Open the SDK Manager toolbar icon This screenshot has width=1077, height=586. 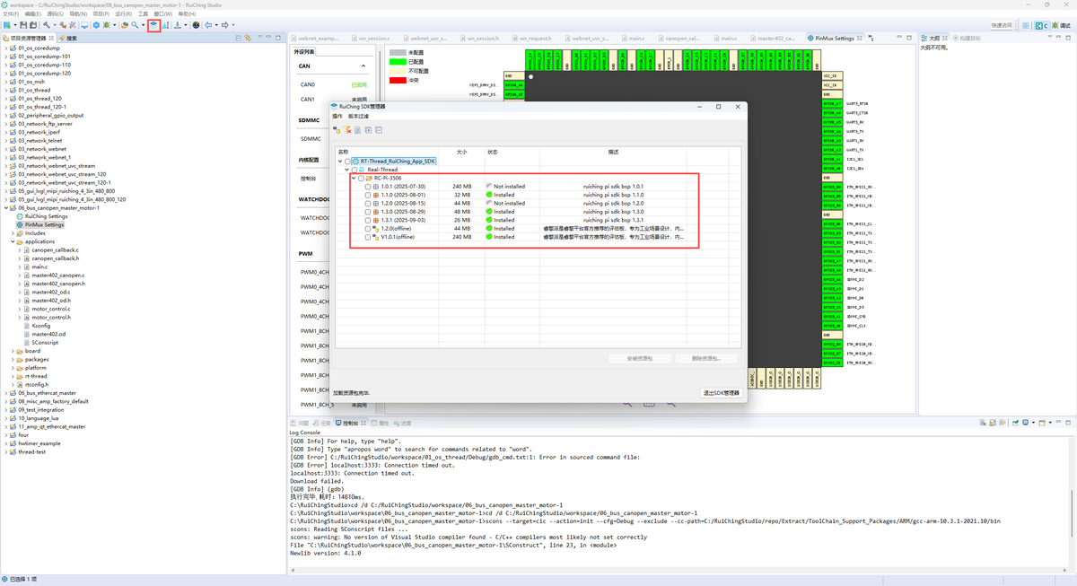point(154,25)
